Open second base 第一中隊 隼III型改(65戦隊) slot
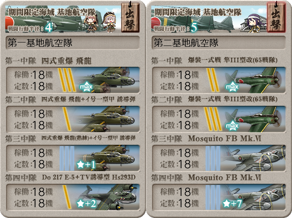292x218 pixels. coord(219,80)
